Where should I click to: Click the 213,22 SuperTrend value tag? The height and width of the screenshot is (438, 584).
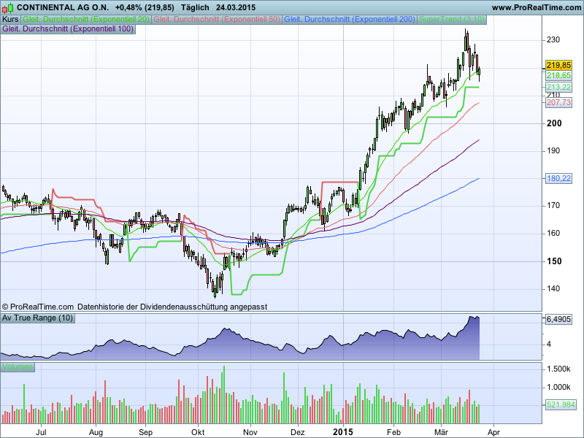(x=558, y=87)
